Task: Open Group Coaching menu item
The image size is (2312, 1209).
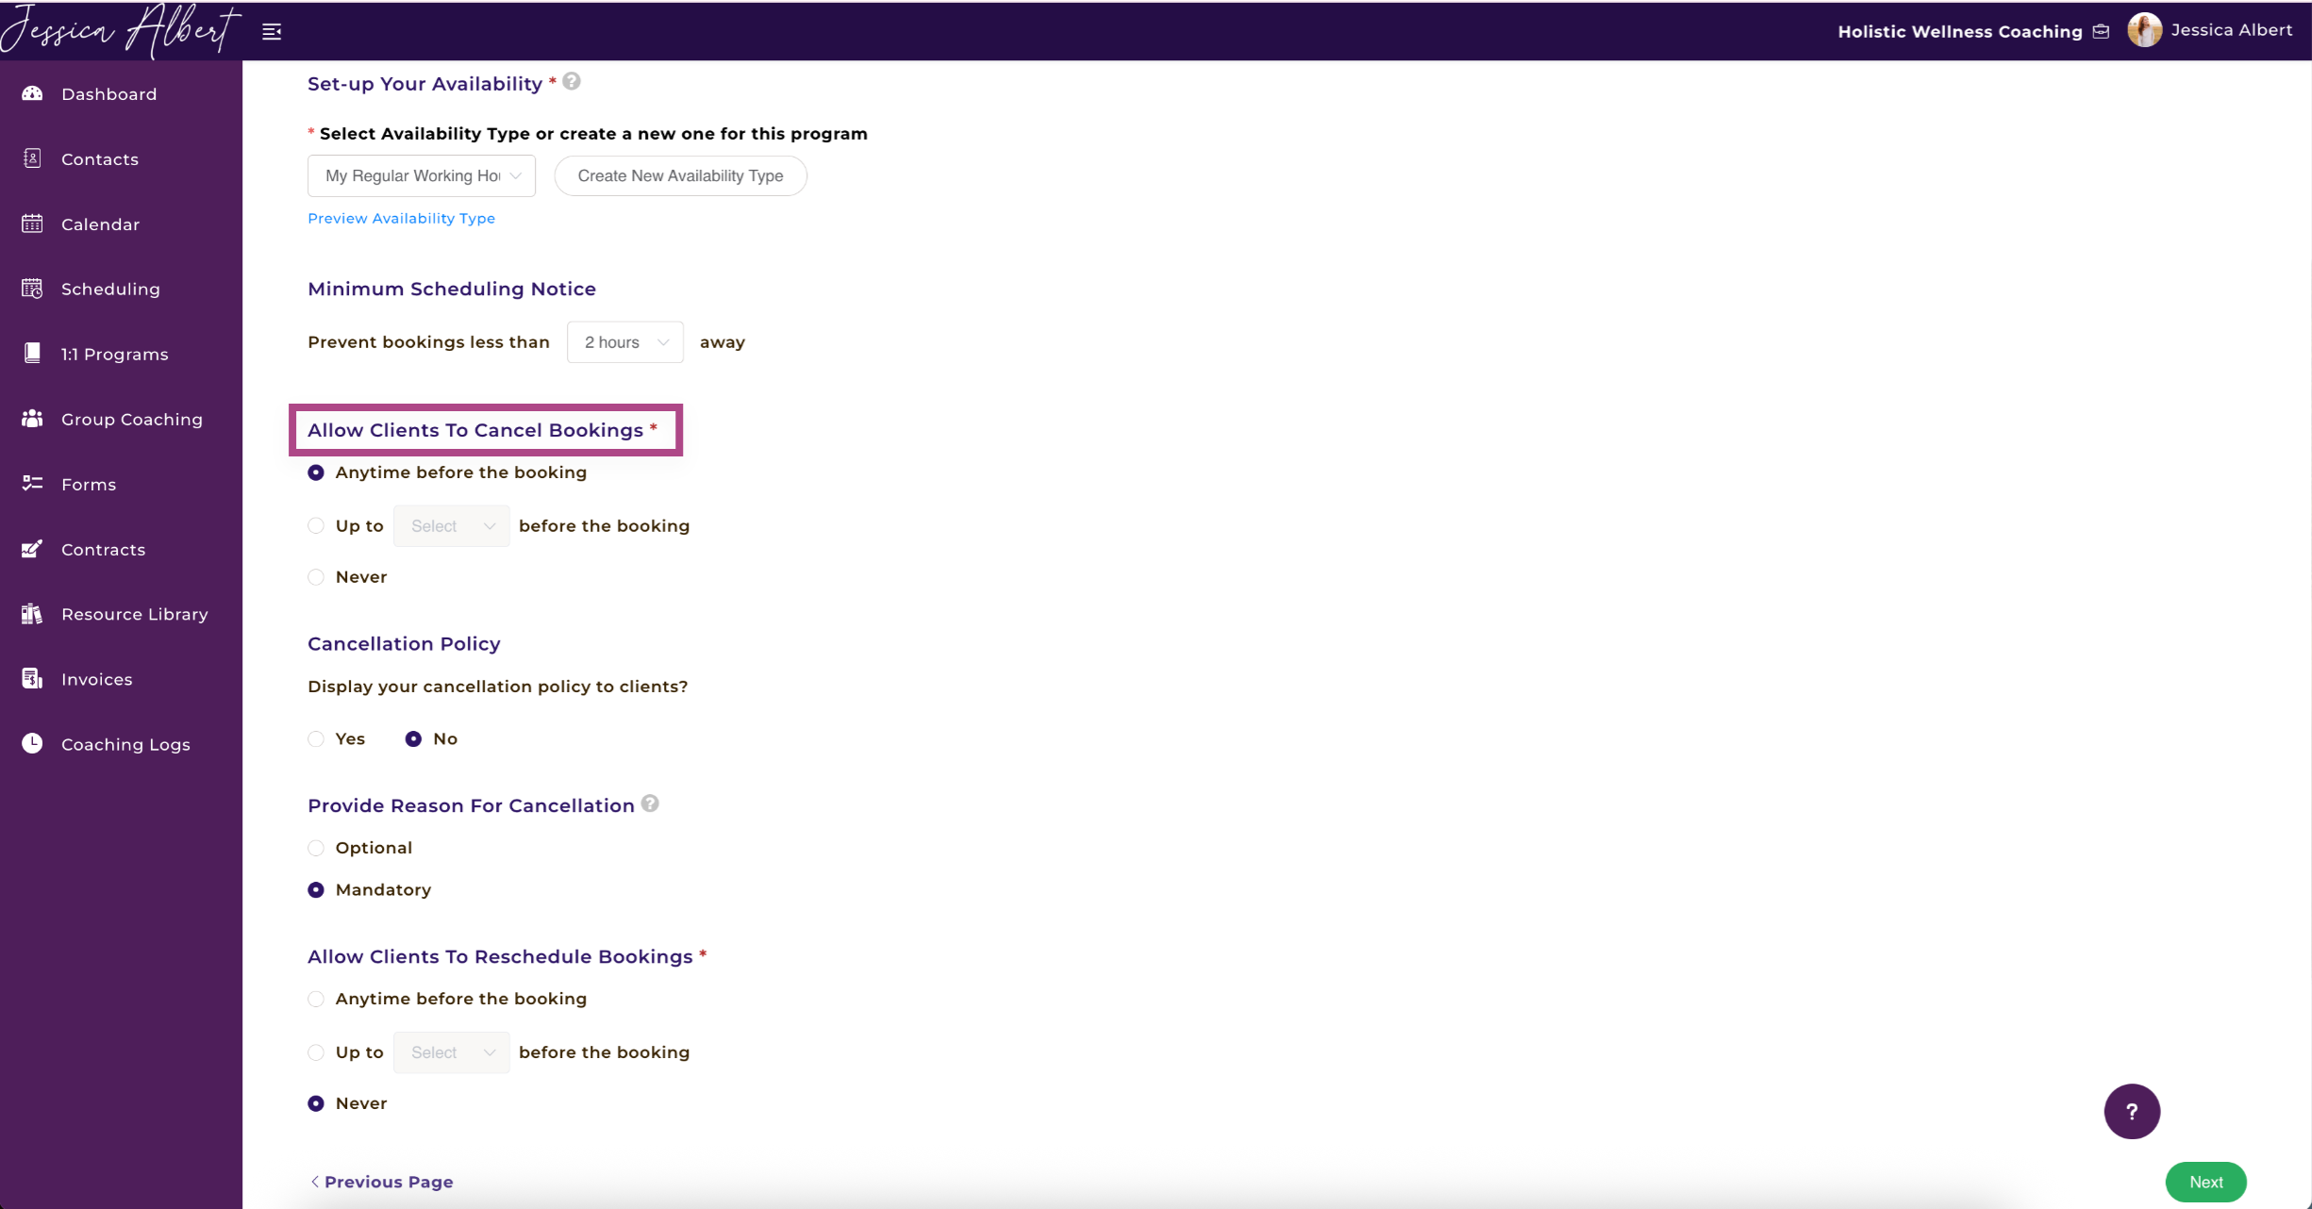Action: pyautogui.click(x=132, y=420)
